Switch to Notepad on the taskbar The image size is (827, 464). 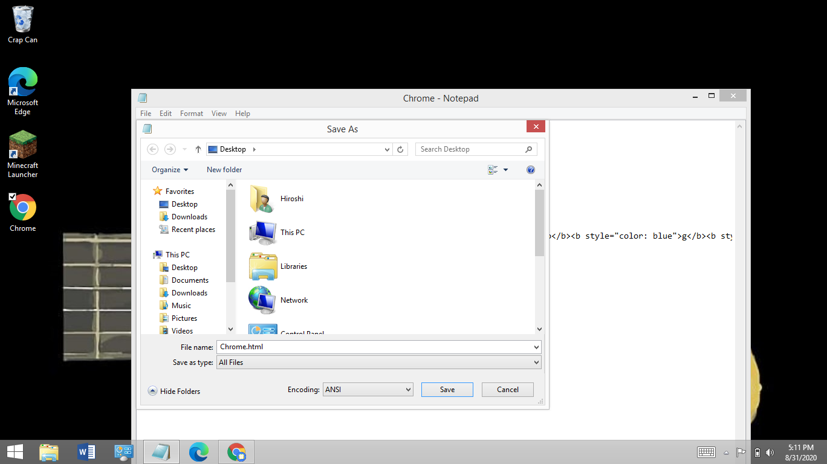pyautogui.click(x=161, y=452)
